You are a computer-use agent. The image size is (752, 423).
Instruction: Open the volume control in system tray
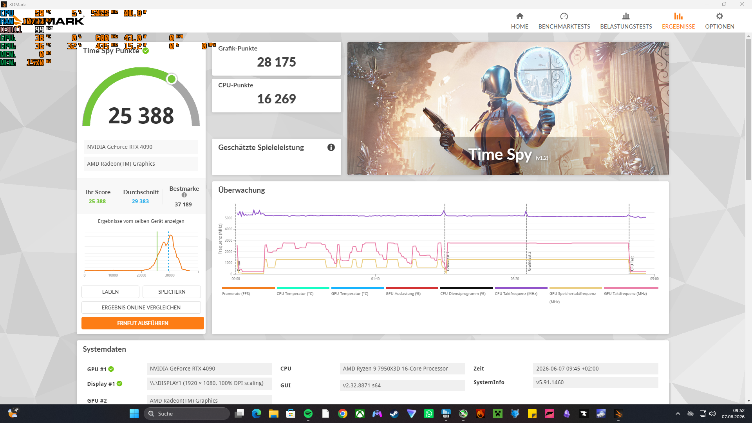712,414
